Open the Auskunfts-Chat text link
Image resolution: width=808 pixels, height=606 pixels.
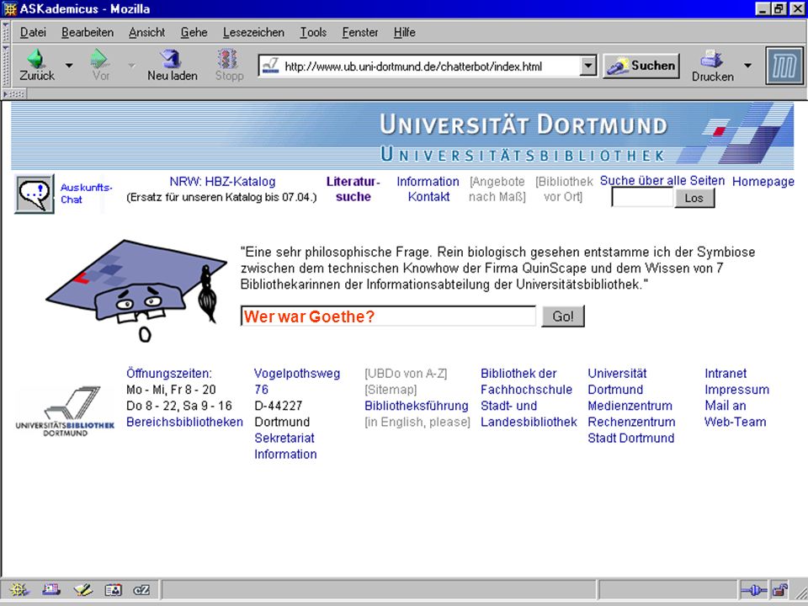(86, 194)
